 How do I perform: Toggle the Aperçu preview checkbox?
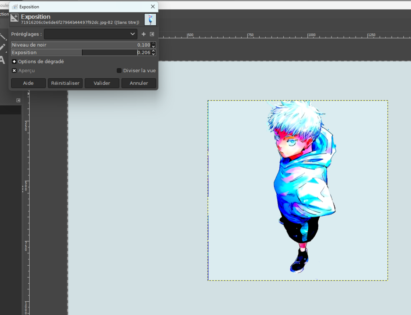coord(14,71)
